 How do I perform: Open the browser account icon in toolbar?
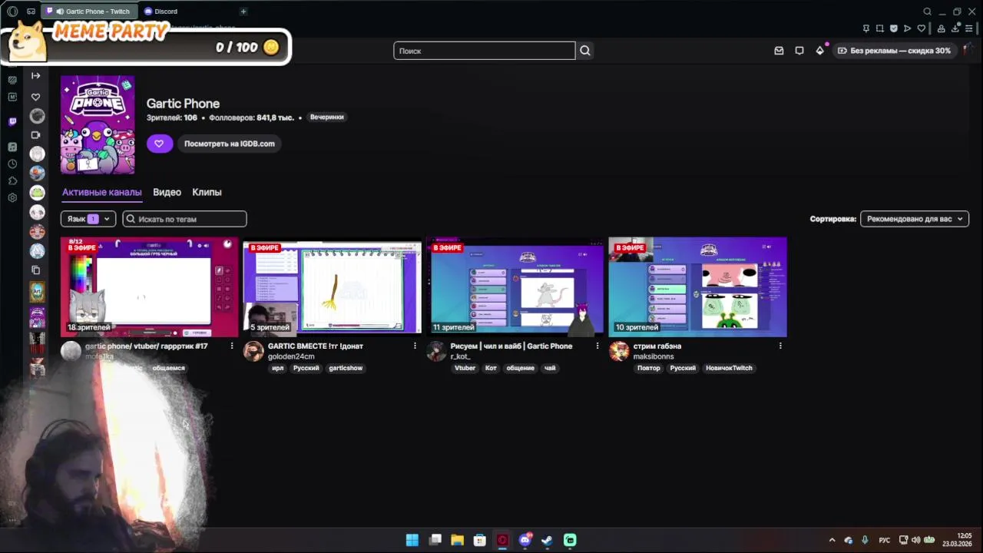point(941,28)
